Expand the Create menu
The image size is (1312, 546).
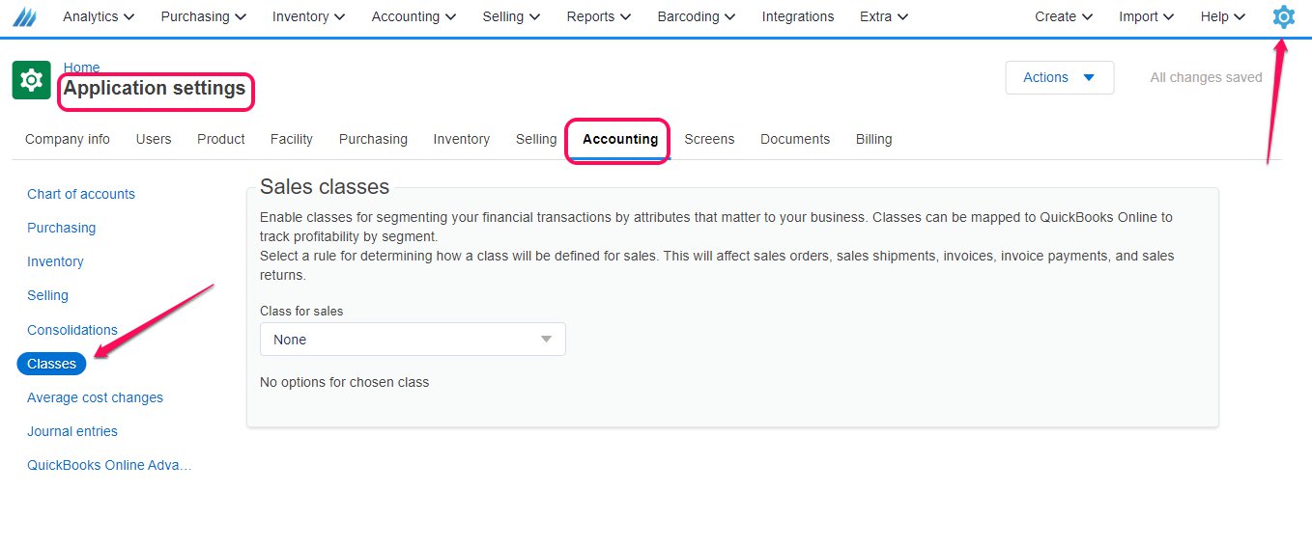(1064, 16)
